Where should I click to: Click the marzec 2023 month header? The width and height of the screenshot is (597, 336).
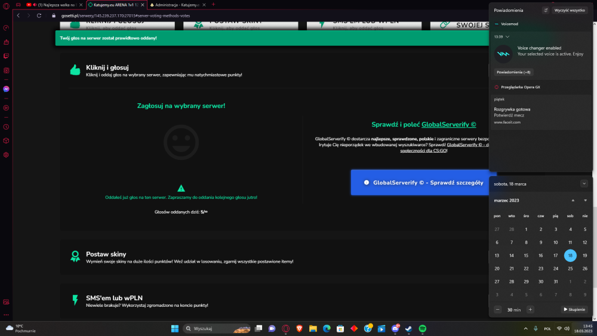506,200
